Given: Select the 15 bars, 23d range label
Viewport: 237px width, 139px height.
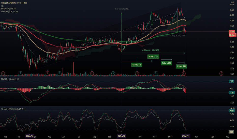Looking at the screenshot, I should click(x=166, y=63).
